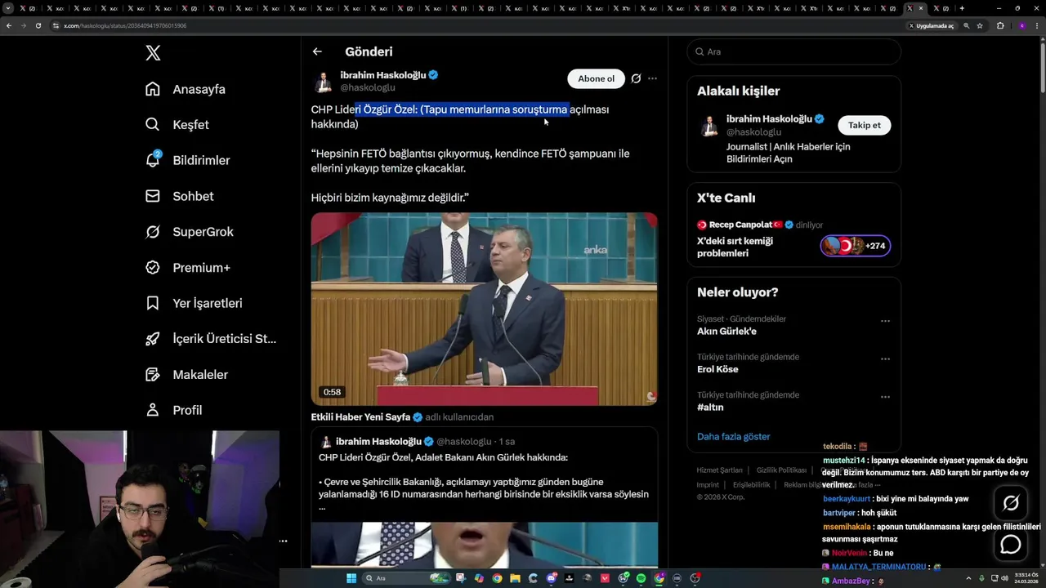The height and width of the screenshot is (588, 1046).
Task: Open the Premium+ page
Action: [188, 268]
